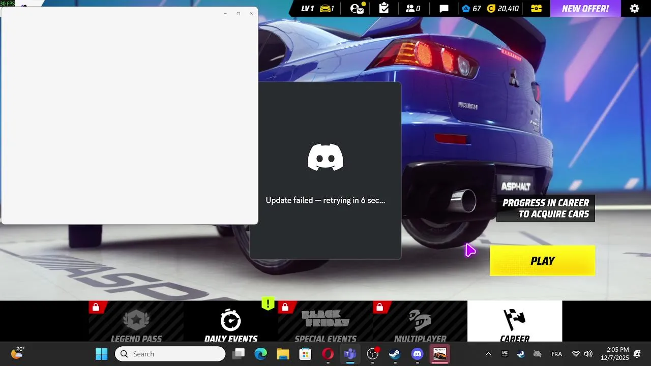Open the clock showing 2:05 PM
Screen dimensions: 651x366
pyautogui.click(x=614, y=354)
